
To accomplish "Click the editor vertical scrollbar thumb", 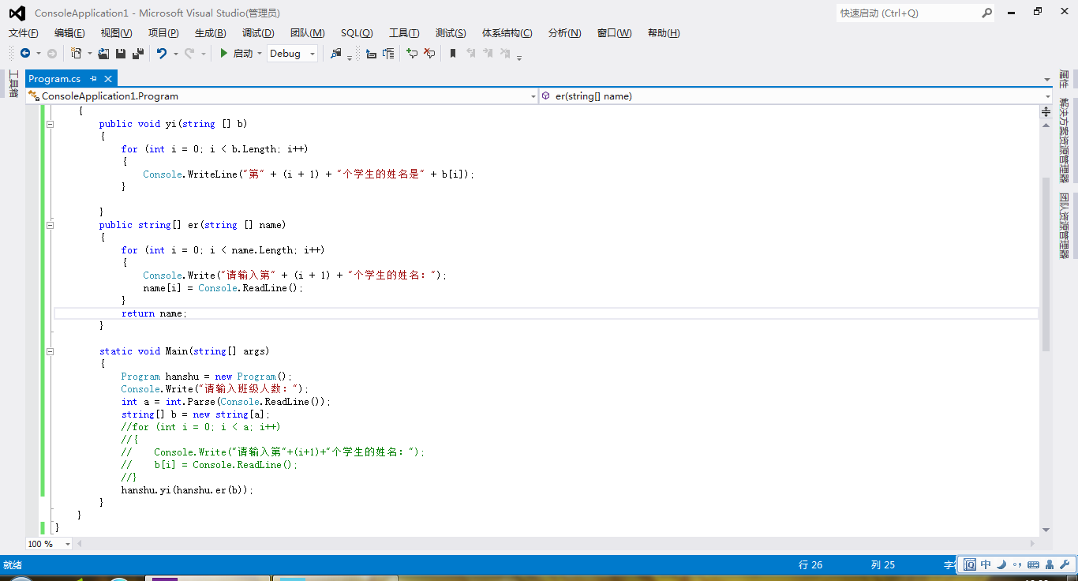I will click(1046, 264).
